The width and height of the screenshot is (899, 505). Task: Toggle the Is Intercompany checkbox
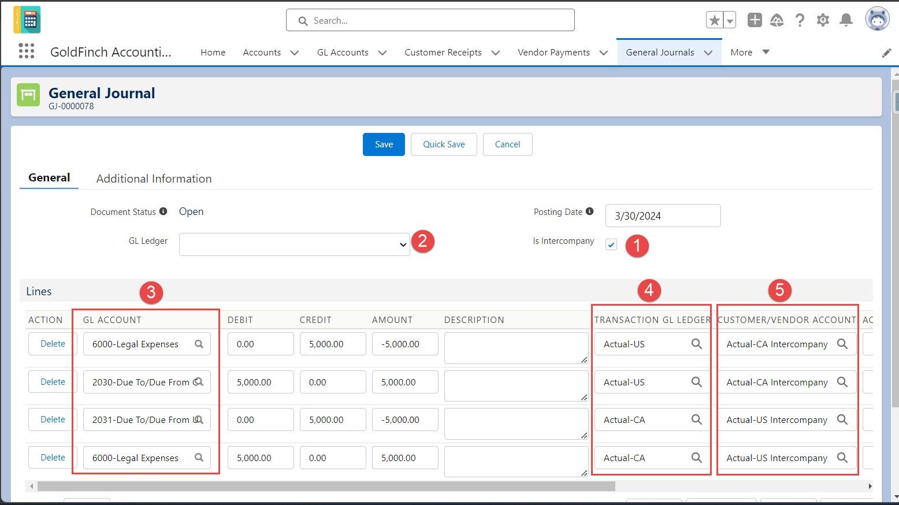pos(611,244)
